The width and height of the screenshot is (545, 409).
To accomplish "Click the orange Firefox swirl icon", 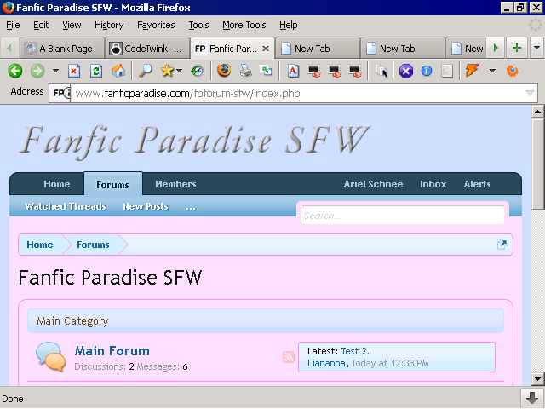I will pyautogui.click(x=513, y=71).
